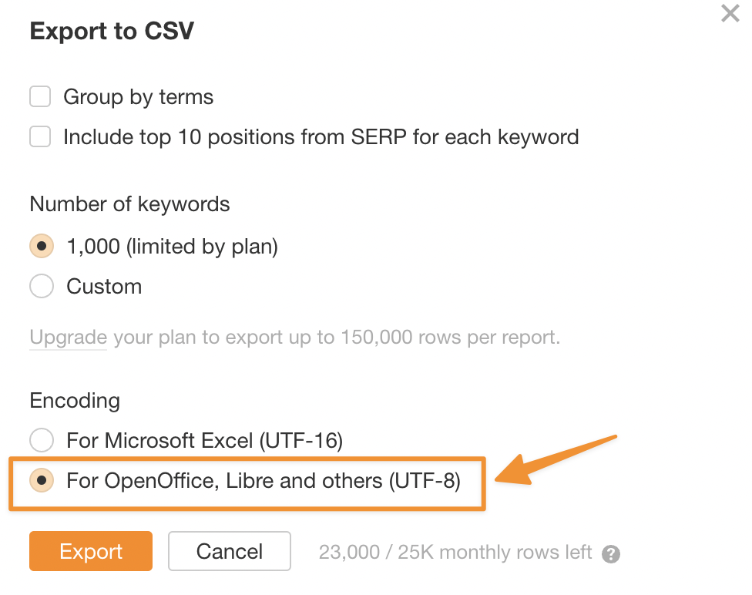The height and width of the screenshot is (595, 752).
Task: Click the "Export to CSV" dialog title
Action: click(x=112, y=31)
